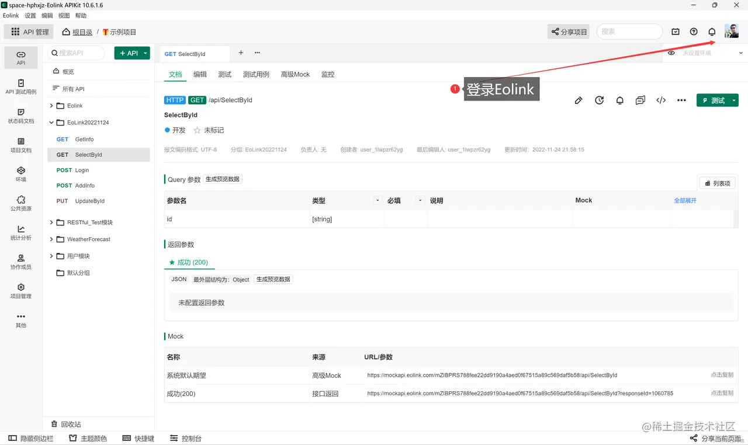The image size is (748, 445).
Task: Click the eye icon for environment
Action: pos(671,53)
